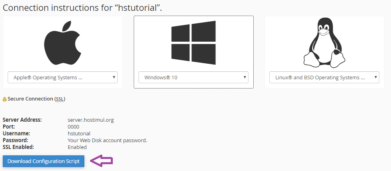This screenshot has height=171, width=391.
Task: Open the Linux and BSD Operating Systems dropdown
Action: 322,77
